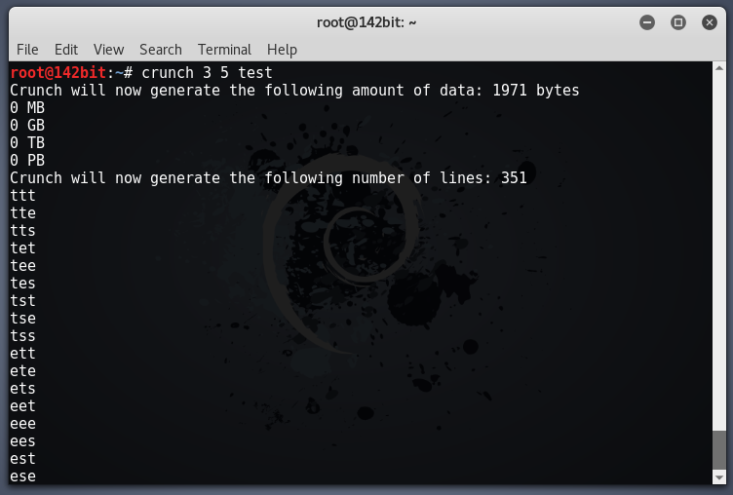Minimize the terminal window
Screen dimensions: 733x495
click(x=647, y=22)
